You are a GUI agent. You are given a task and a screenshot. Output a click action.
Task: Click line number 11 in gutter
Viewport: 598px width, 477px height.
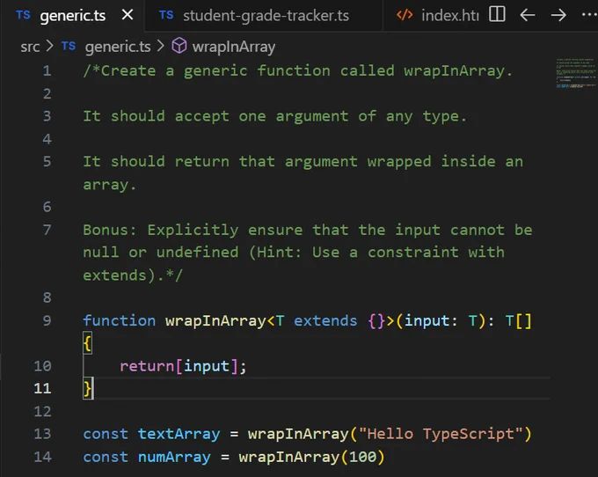(42, 388)
